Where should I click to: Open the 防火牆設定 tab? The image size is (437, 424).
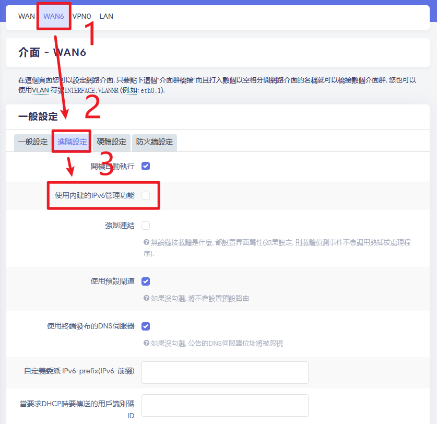click(155, 142)
